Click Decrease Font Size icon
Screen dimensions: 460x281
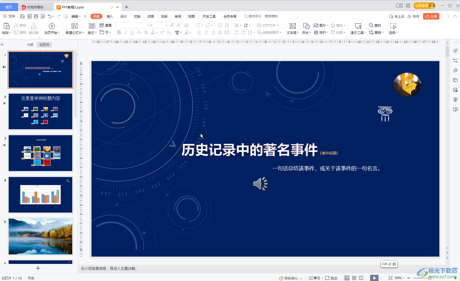pos(179,25)
